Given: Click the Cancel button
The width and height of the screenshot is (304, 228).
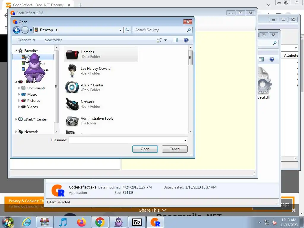Looking at the screenshot, I should point(175,149).
